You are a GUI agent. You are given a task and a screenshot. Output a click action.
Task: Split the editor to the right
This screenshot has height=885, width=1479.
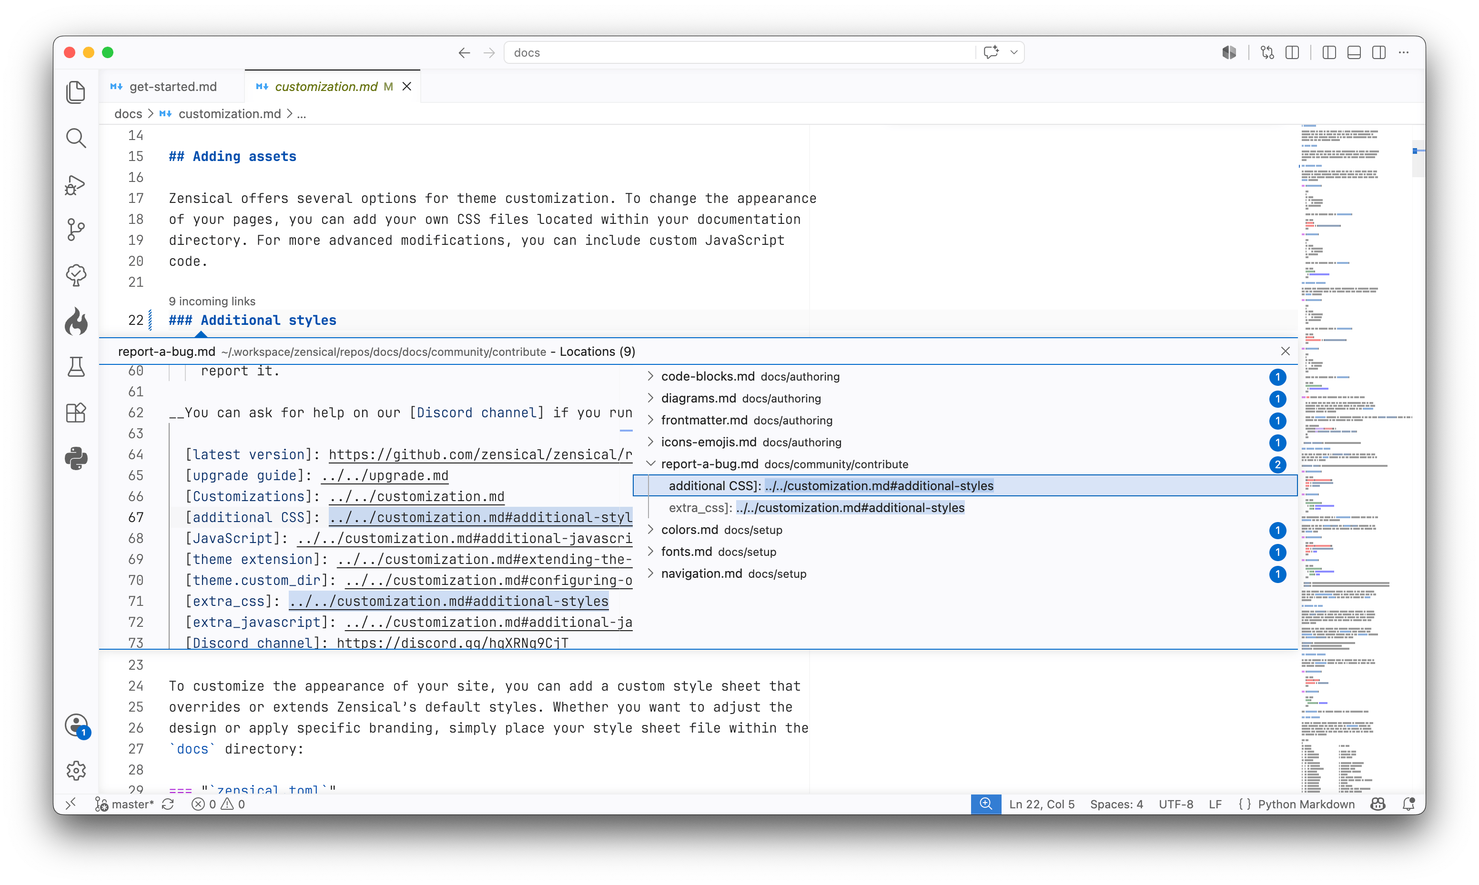coord(1292,52)
